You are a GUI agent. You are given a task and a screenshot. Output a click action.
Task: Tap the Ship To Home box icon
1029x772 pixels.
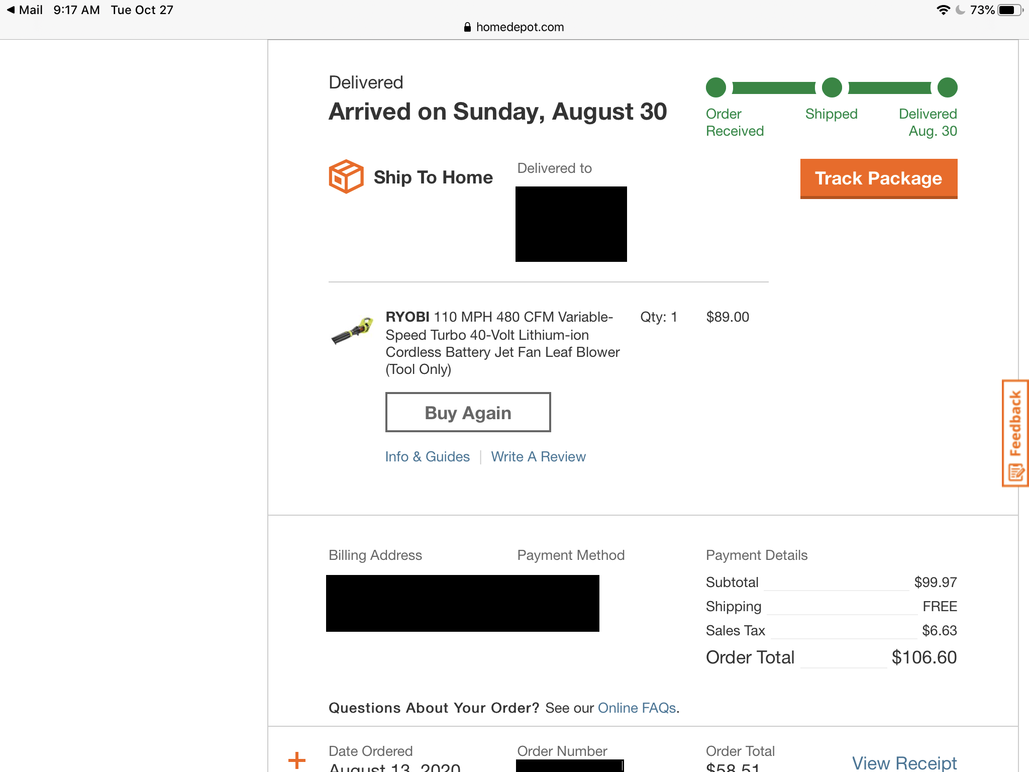346,176
